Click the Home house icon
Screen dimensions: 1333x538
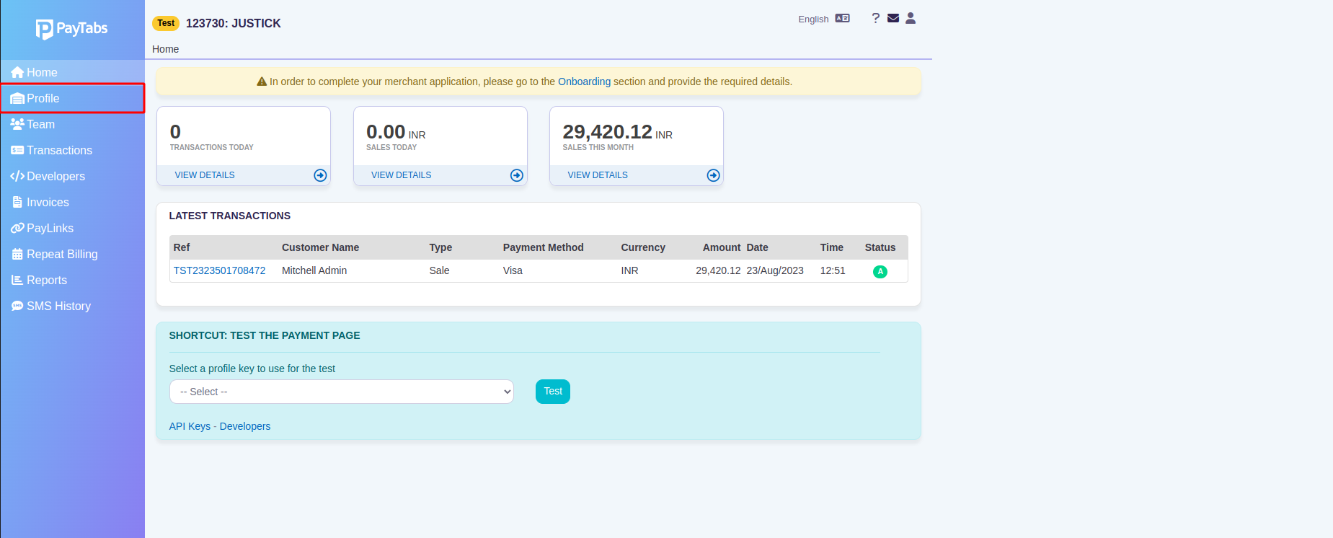(x=17, y=72)
